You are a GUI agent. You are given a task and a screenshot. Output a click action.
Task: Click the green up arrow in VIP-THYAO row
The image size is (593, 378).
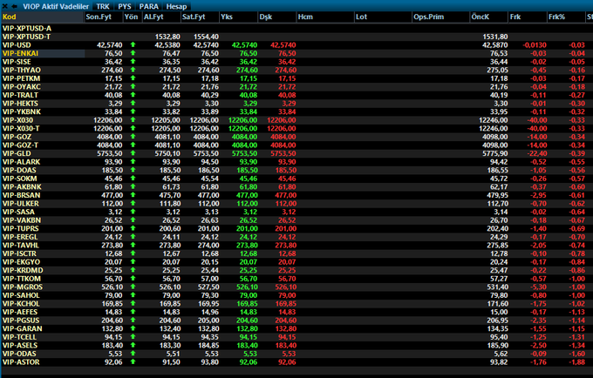(x=133, y=70)
